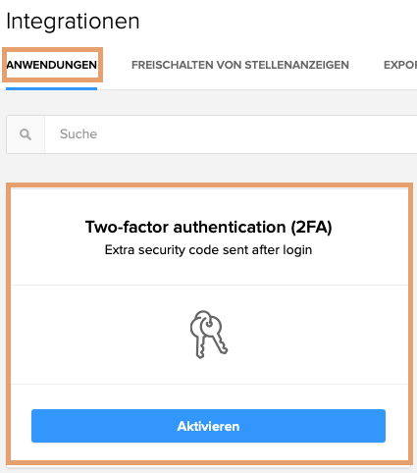Image resolution: width=417 pixels, height=473 pixels.
Task: Click the keys icon on 2FA card
Action: (209, 334)
